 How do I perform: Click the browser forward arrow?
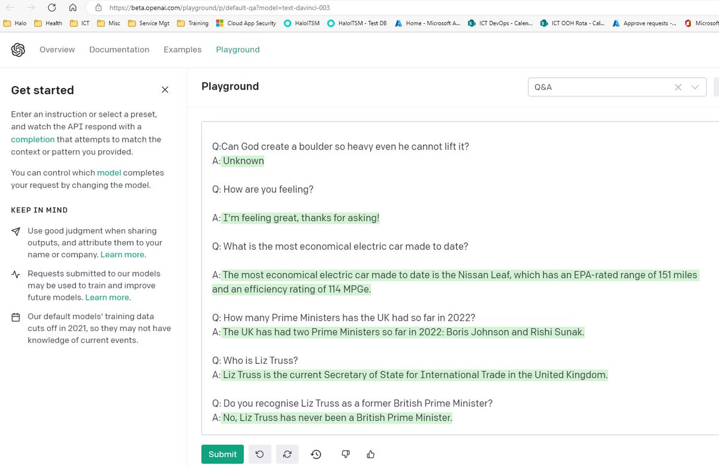(x=31, y=8)
